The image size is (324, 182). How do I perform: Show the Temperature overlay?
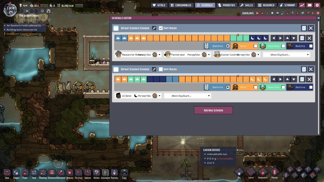pos(267,13)
